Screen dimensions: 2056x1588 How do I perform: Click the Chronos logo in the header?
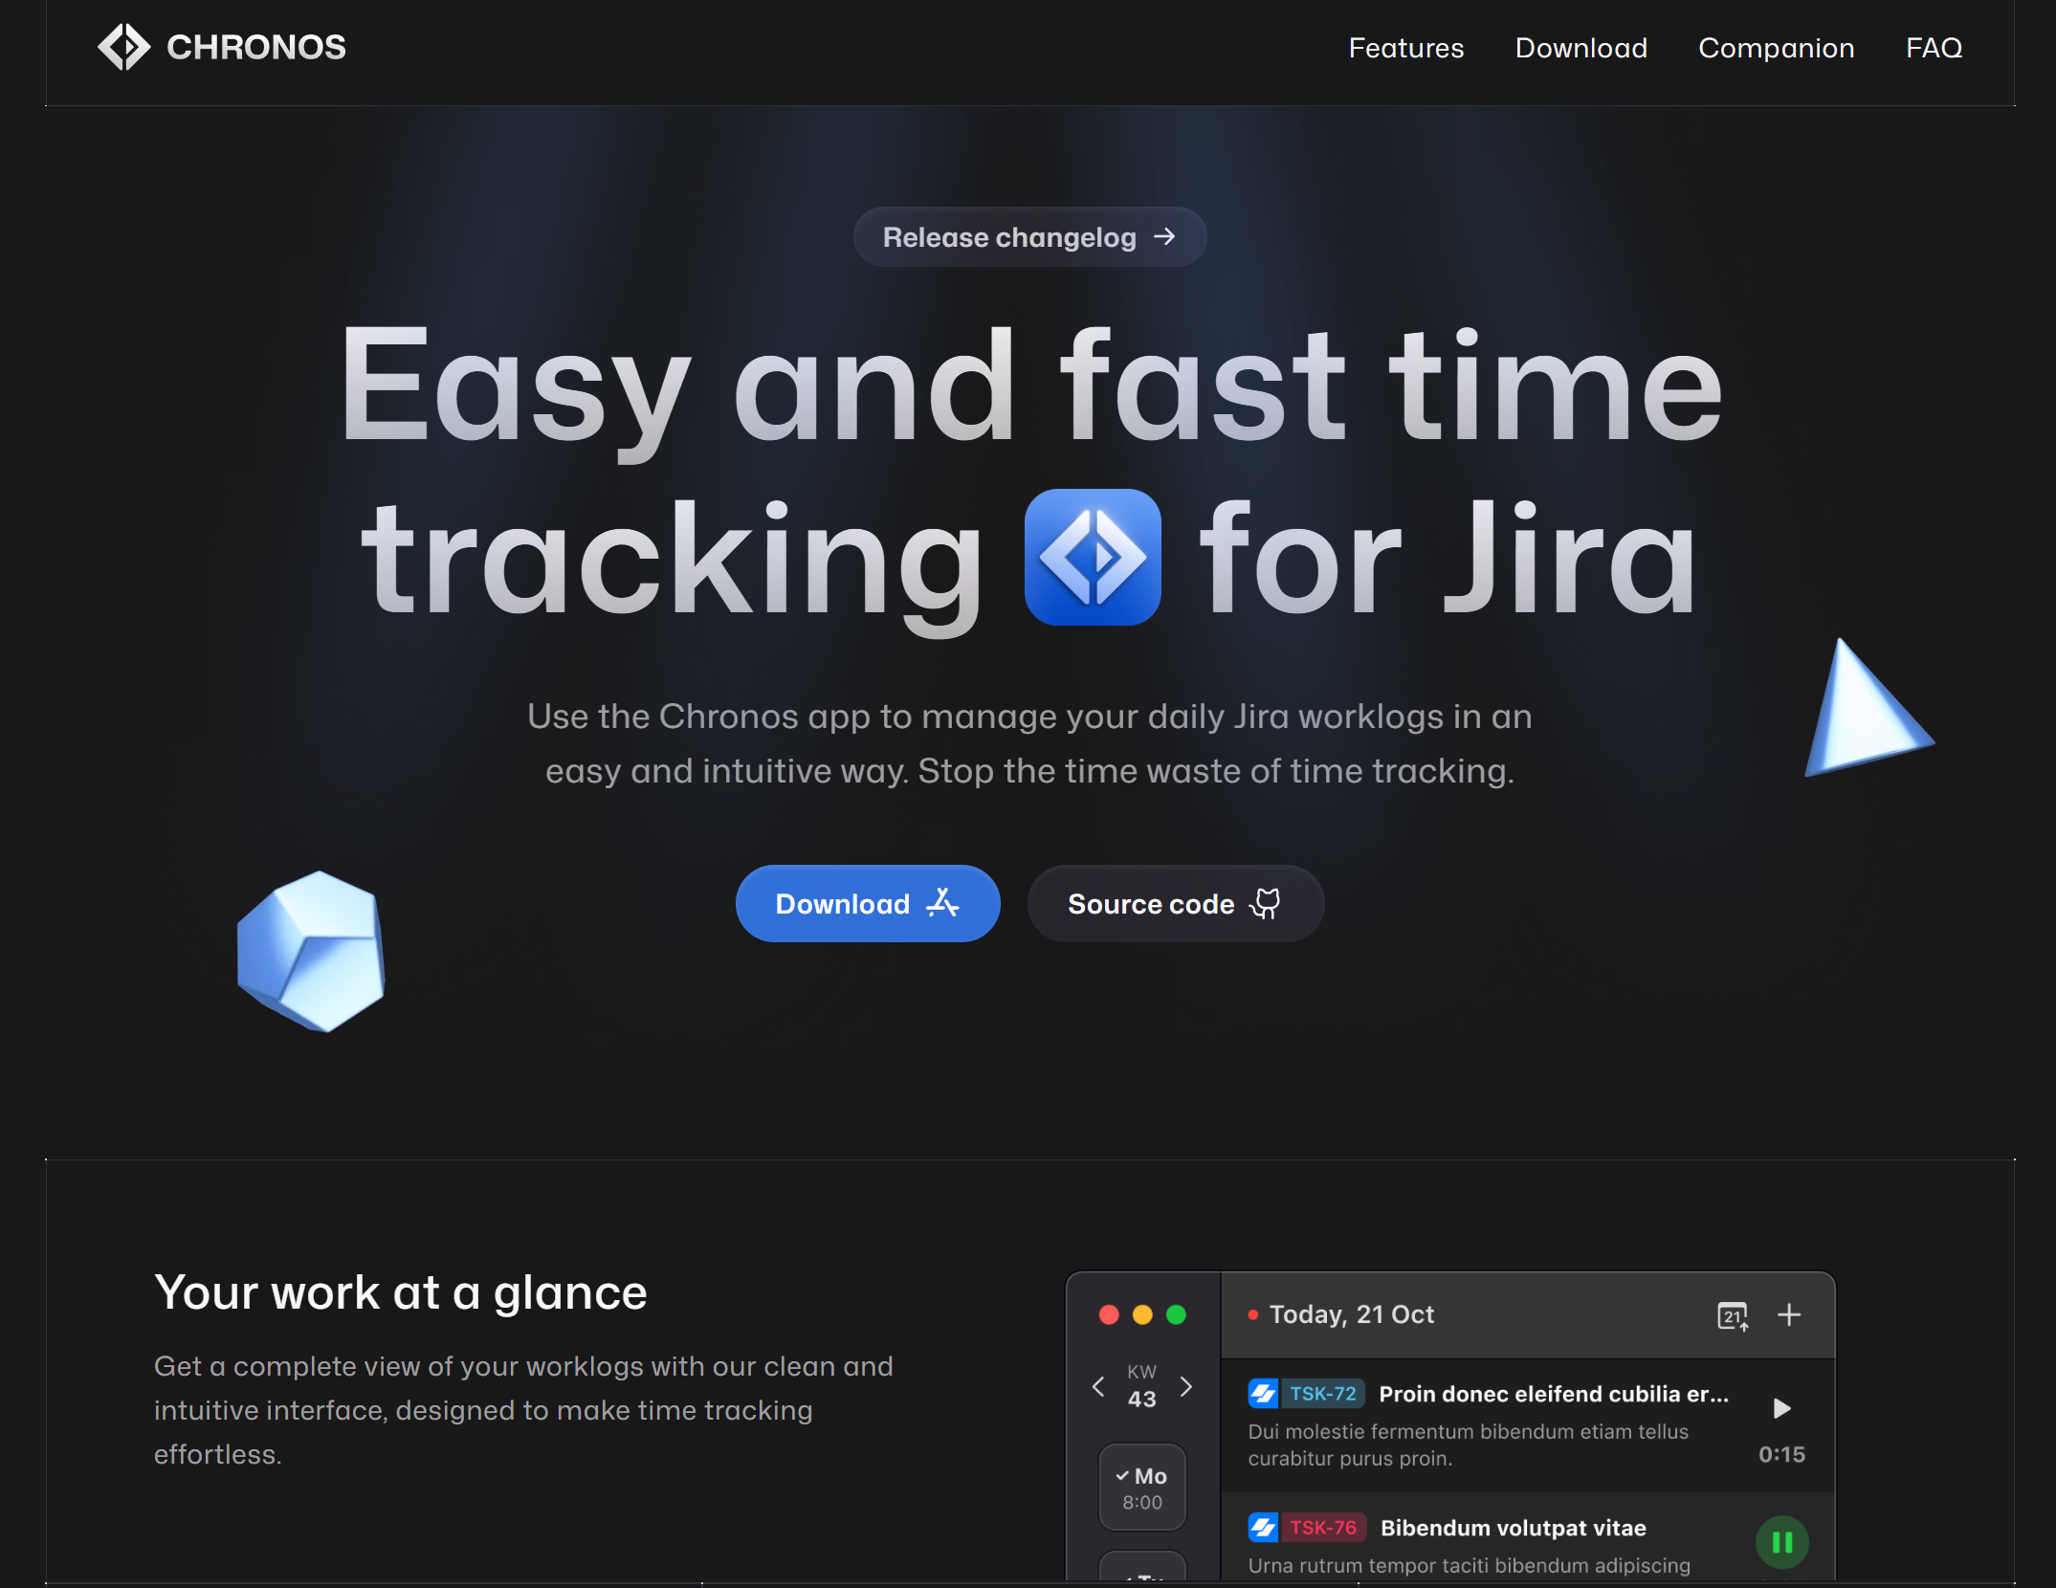tap(221, 47)
